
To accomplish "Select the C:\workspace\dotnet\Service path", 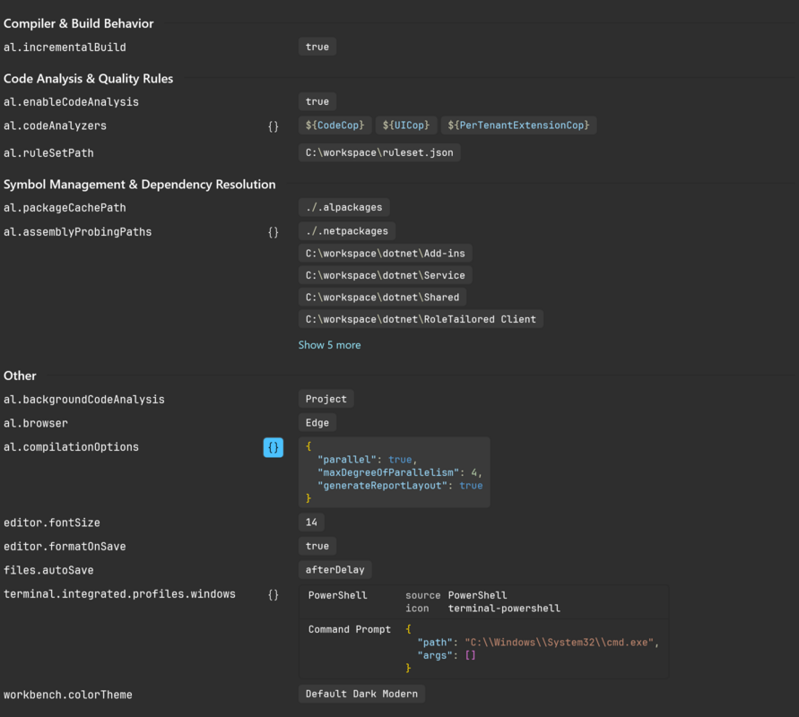I will 386,275.
